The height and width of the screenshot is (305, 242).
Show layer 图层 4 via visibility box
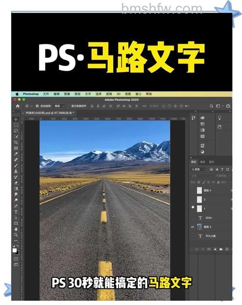coord(193,190)
